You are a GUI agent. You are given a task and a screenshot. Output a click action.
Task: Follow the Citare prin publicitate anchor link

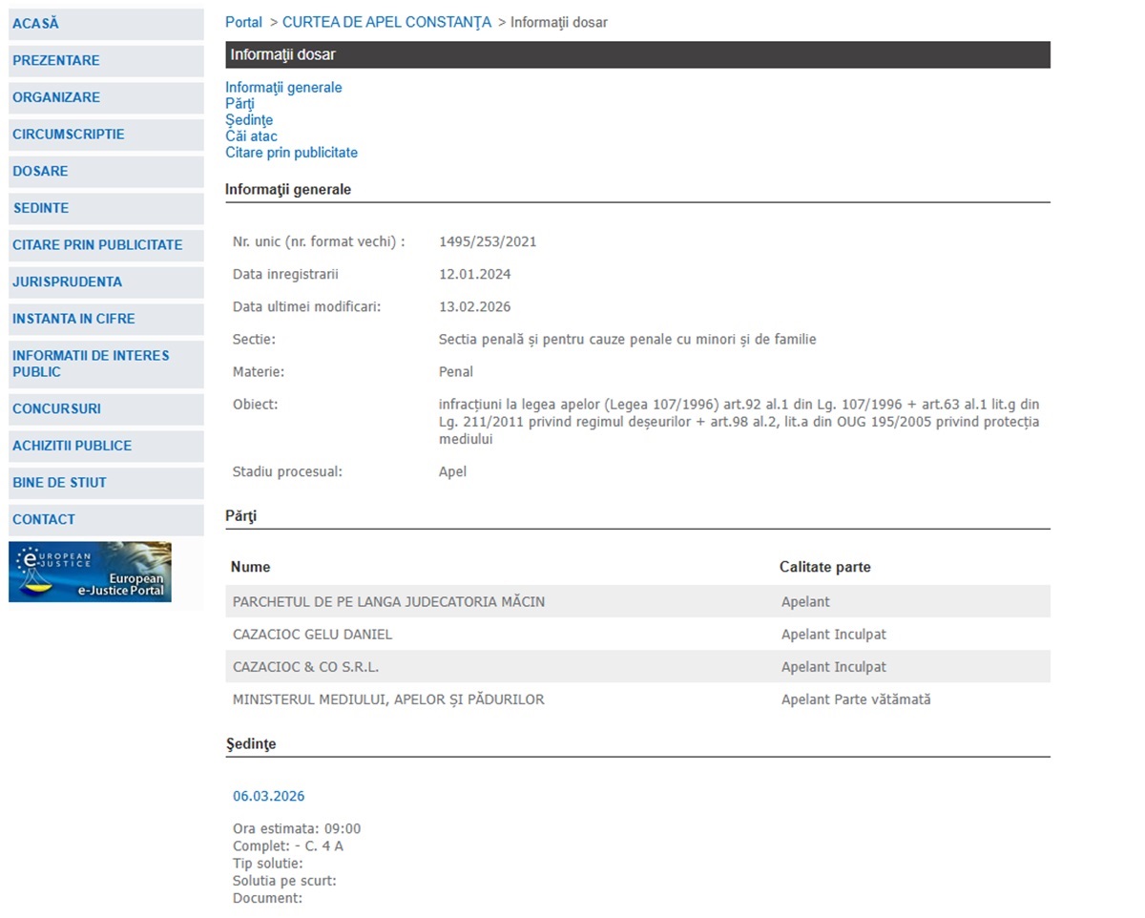[291, 153]
